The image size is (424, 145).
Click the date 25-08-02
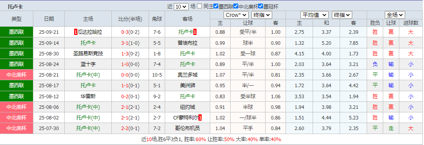49,118
